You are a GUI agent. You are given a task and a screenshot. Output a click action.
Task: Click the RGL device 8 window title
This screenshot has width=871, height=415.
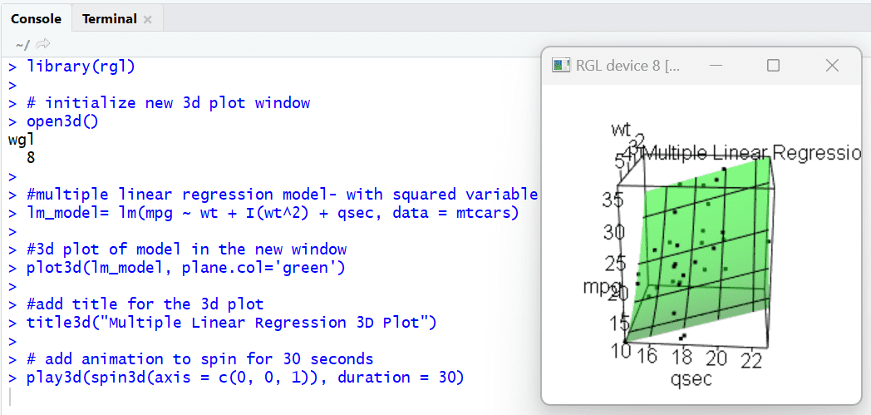click(627, 66)
